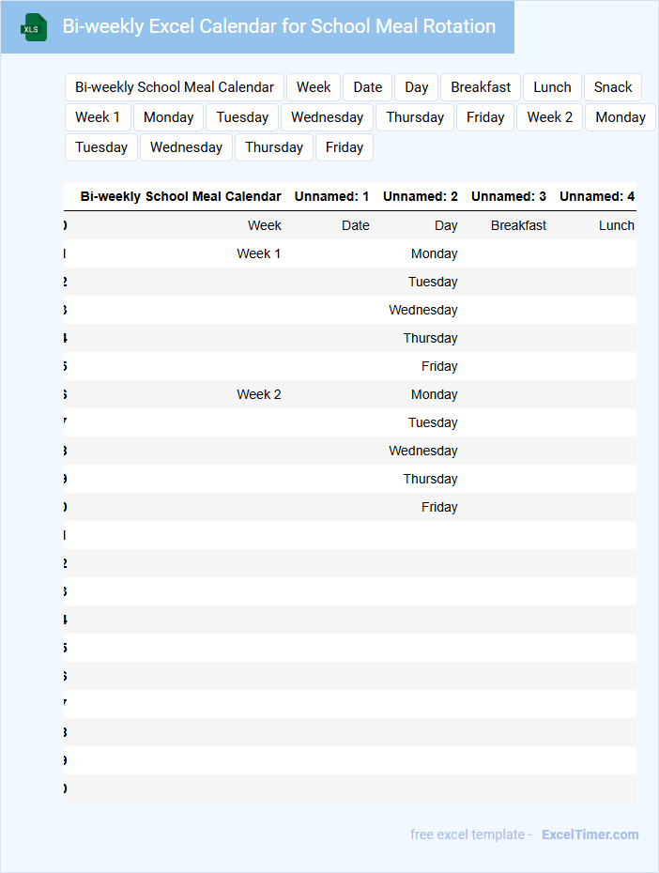Select the Day tag button

pos(416,87)
